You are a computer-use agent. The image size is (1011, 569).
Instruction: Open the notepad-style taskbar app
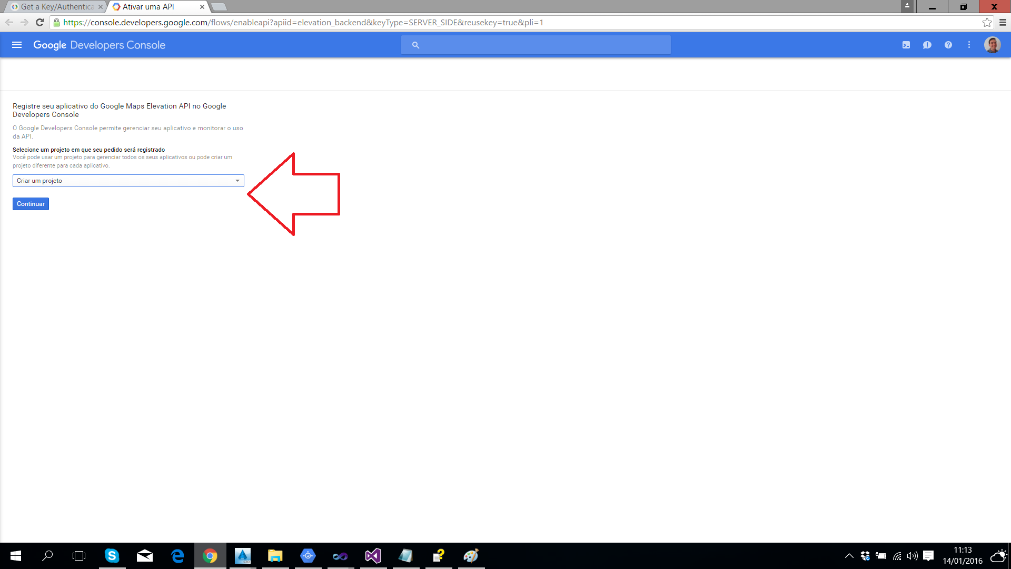coord(406,556)
